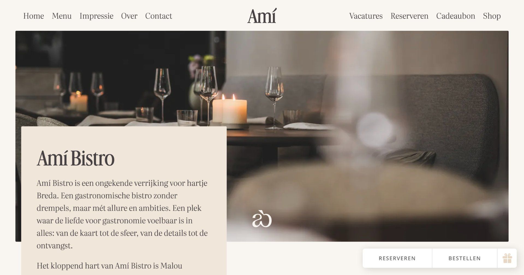The height and width of the screenshot is (275, 524).
Task: Visit the Shop link
Action: 492,16
